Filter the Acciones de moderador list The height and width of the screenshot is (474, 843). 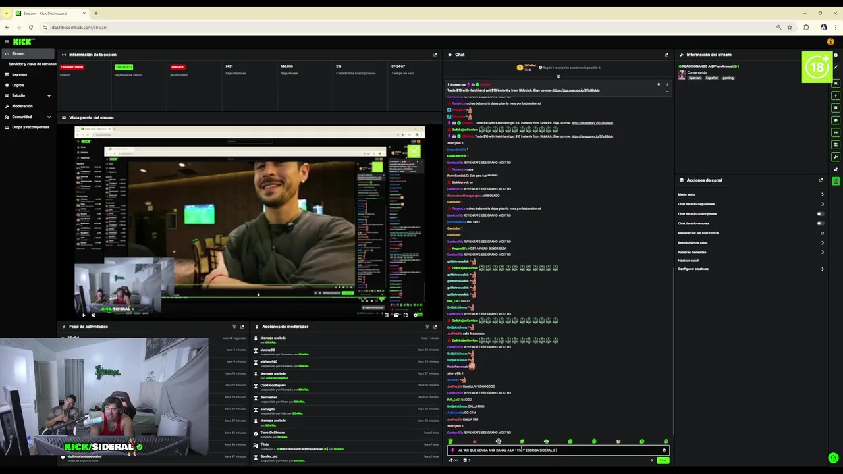click(427, 327)
